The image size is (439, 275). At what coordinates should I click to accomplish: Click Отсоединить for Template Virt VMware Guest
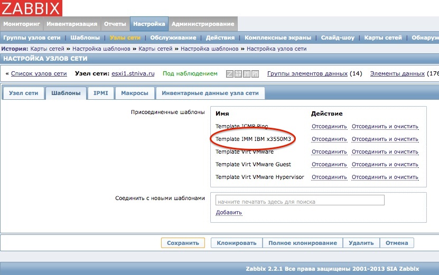point(329,165)
